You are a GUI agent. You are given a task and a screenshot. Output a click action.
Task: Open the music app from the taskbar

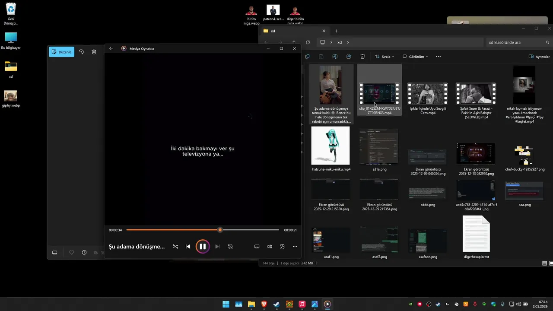point(302,304)
